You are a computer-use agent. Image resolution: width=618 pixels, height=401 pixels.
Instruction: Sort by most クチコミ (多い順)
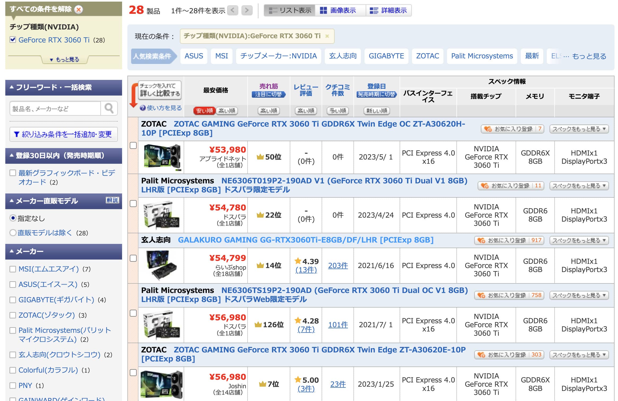click(x=338, y=111)
